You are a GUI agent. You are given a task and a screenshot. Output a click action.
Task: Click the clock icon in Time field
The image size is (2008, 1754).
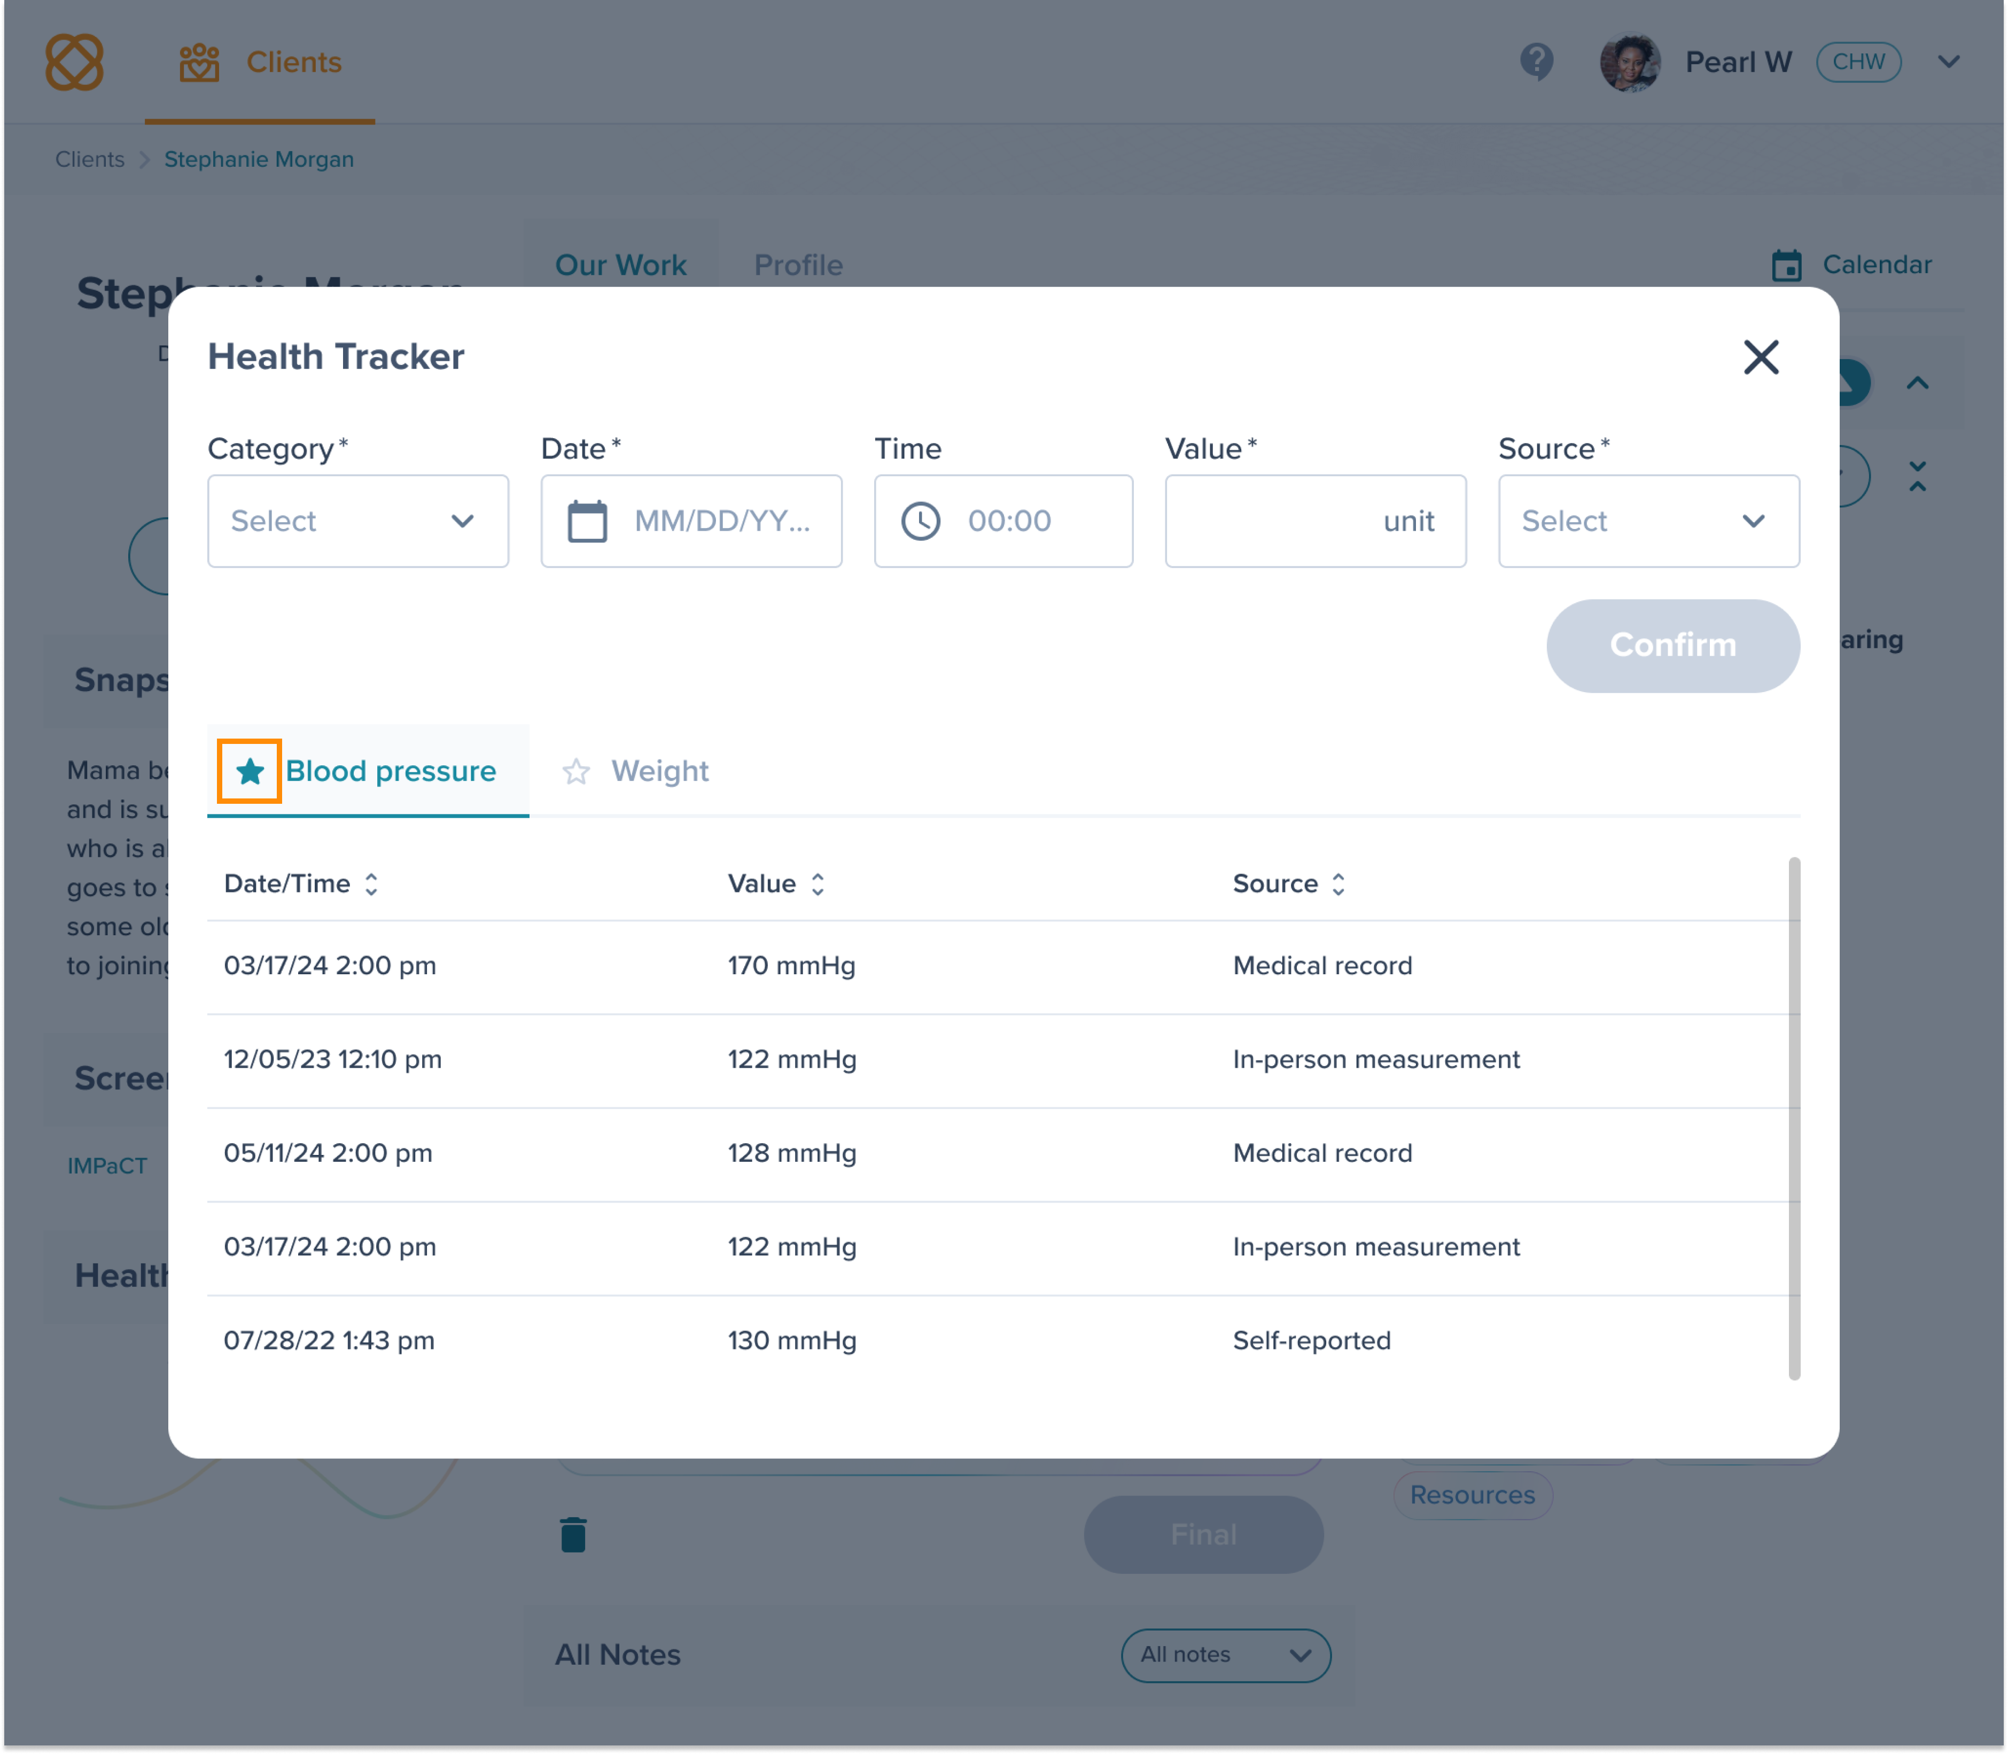coord(920,521)
